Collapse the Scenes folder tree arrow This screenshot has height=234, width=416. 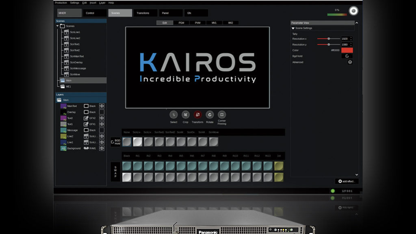58,26
